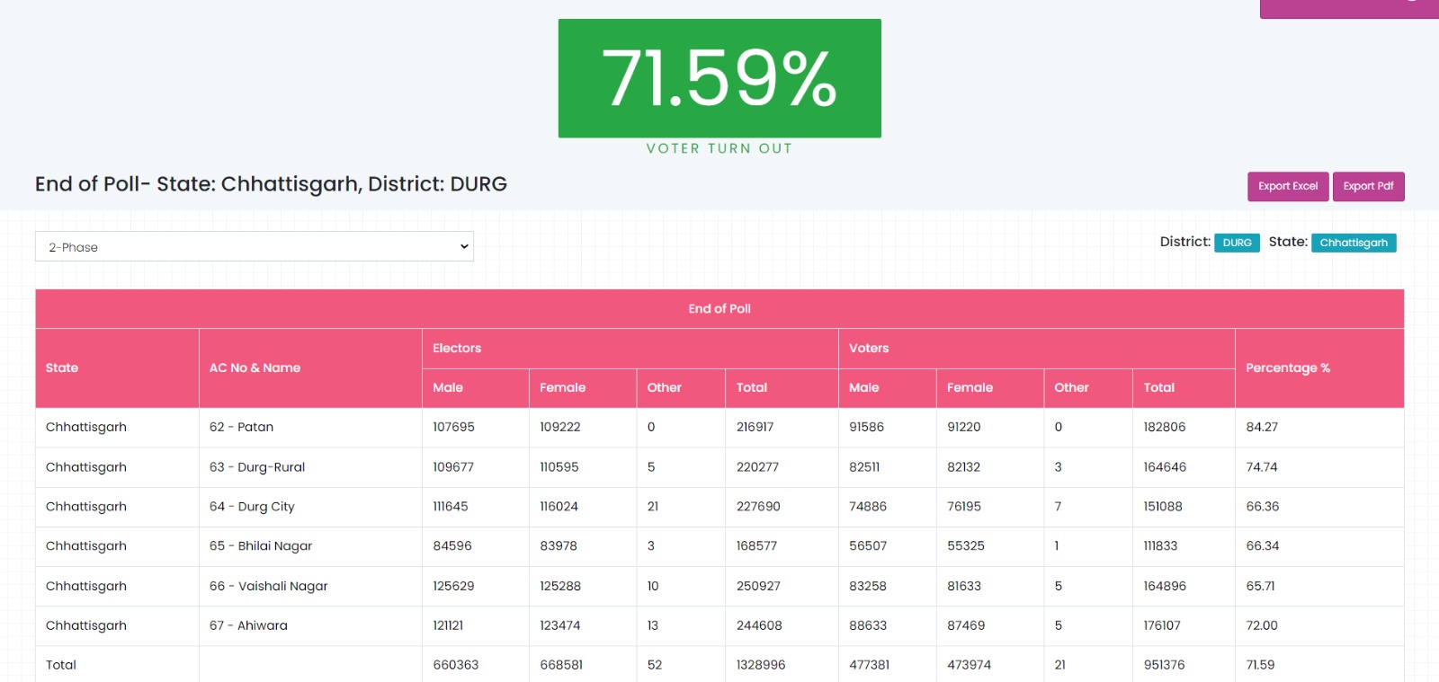Click the page heading End of Poll Durg
Viewport: 1439px width, 682px height.
(271, 184)
